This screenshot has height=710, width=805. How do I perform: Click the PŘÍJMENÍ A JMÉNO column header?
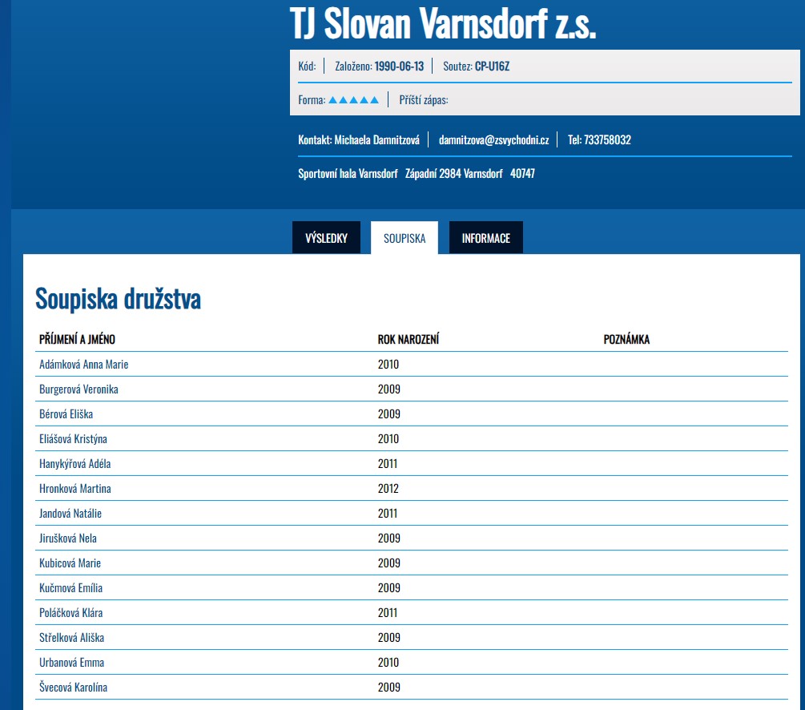[x=77, y=339]
